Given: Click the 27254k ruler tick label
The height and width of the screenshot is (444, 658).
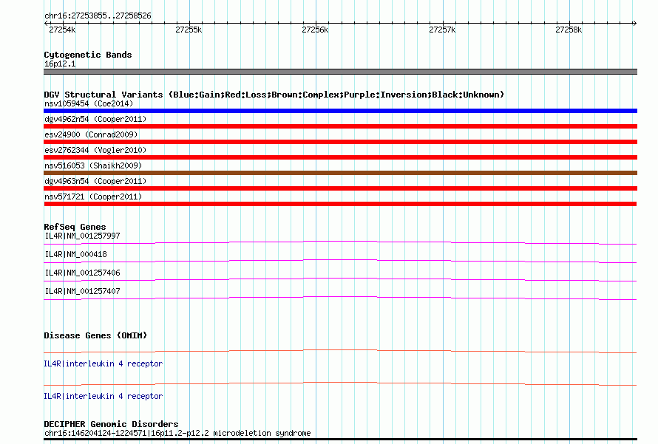Looking at the screenshot, I should [62, 30].
